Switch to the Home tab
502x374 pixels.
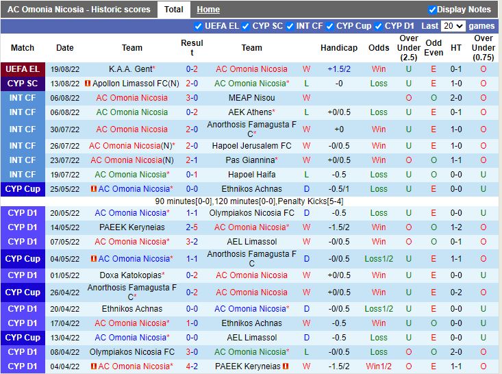pos(208,10)
